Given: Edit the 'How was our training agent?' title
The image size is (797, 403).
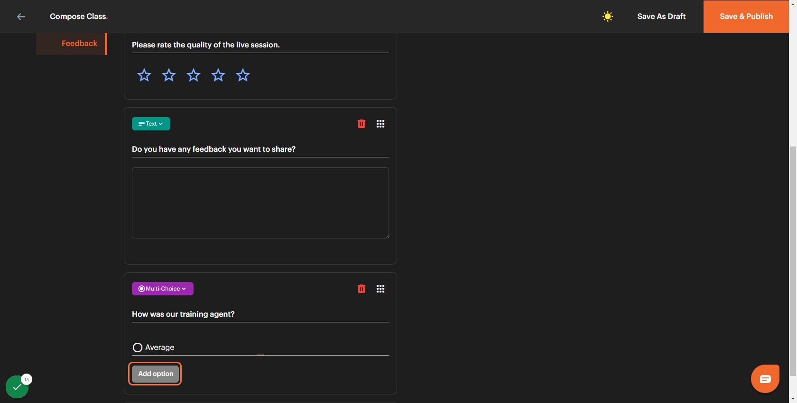Looking at the screenshot, I should 260,314.
